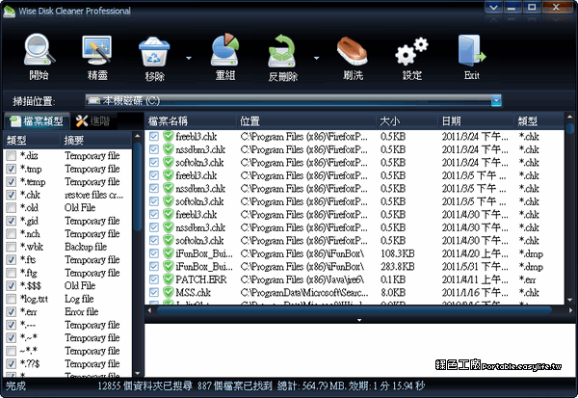Toggle the *.gid checkbox
Image resolution: width=578 pixels, height=398 pixels.
coord(11,221)
